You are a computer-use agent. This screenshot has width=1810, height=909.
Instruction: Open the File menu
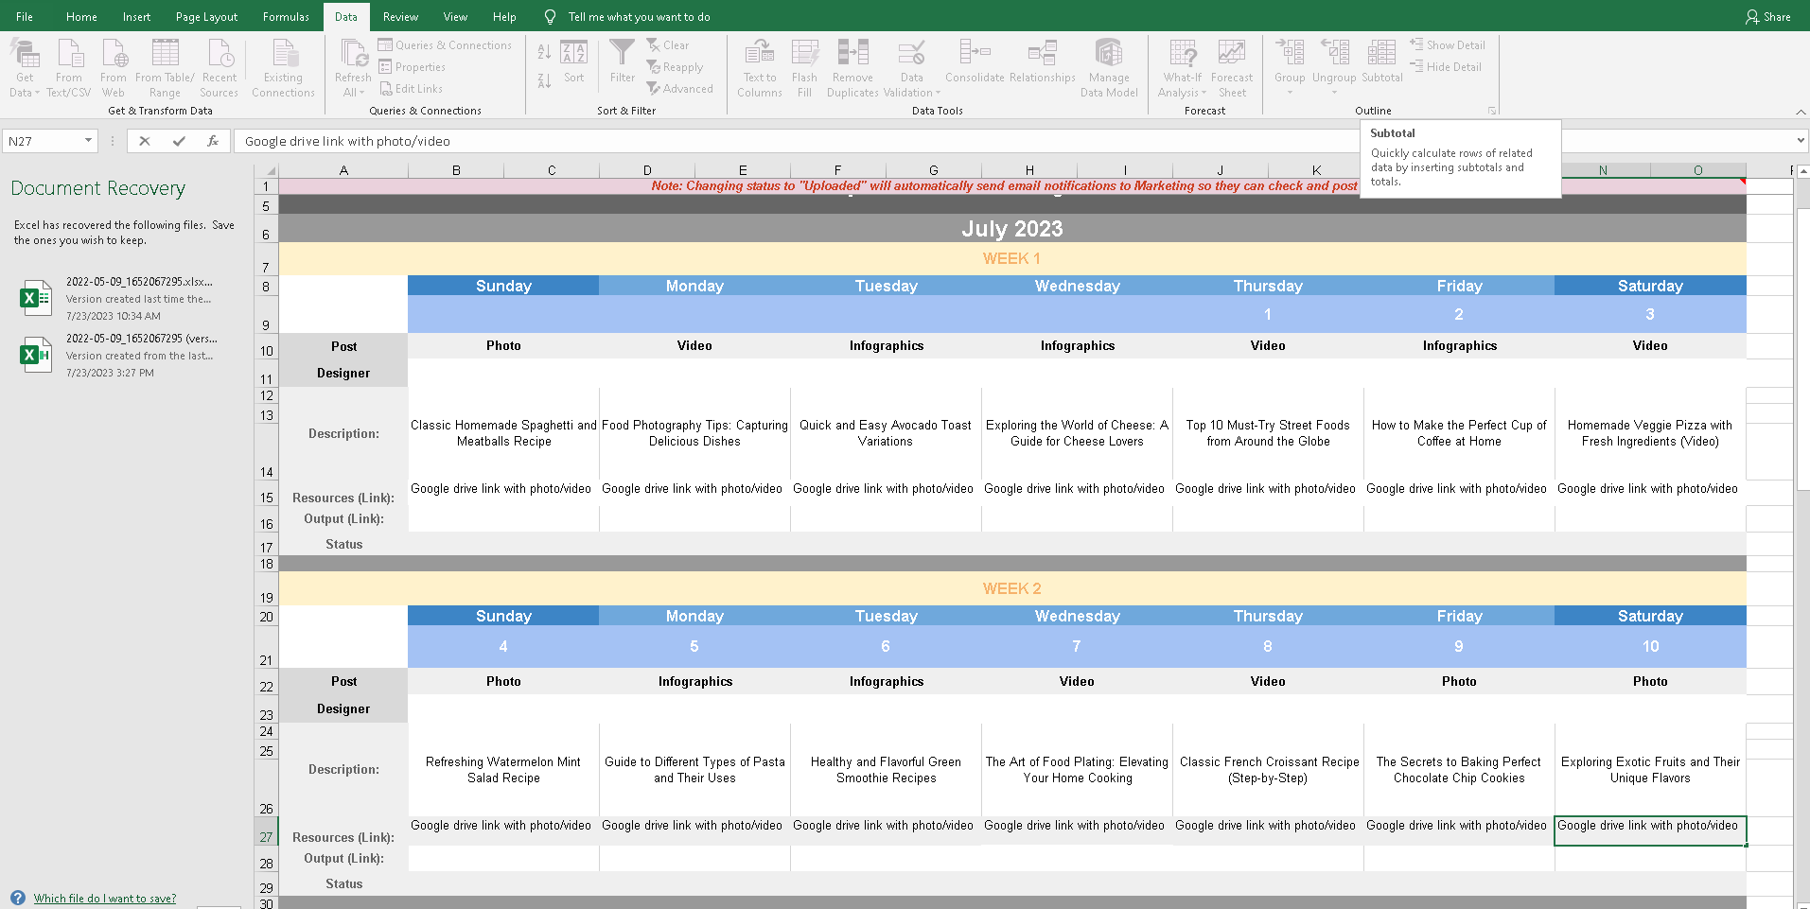(25, 16)
